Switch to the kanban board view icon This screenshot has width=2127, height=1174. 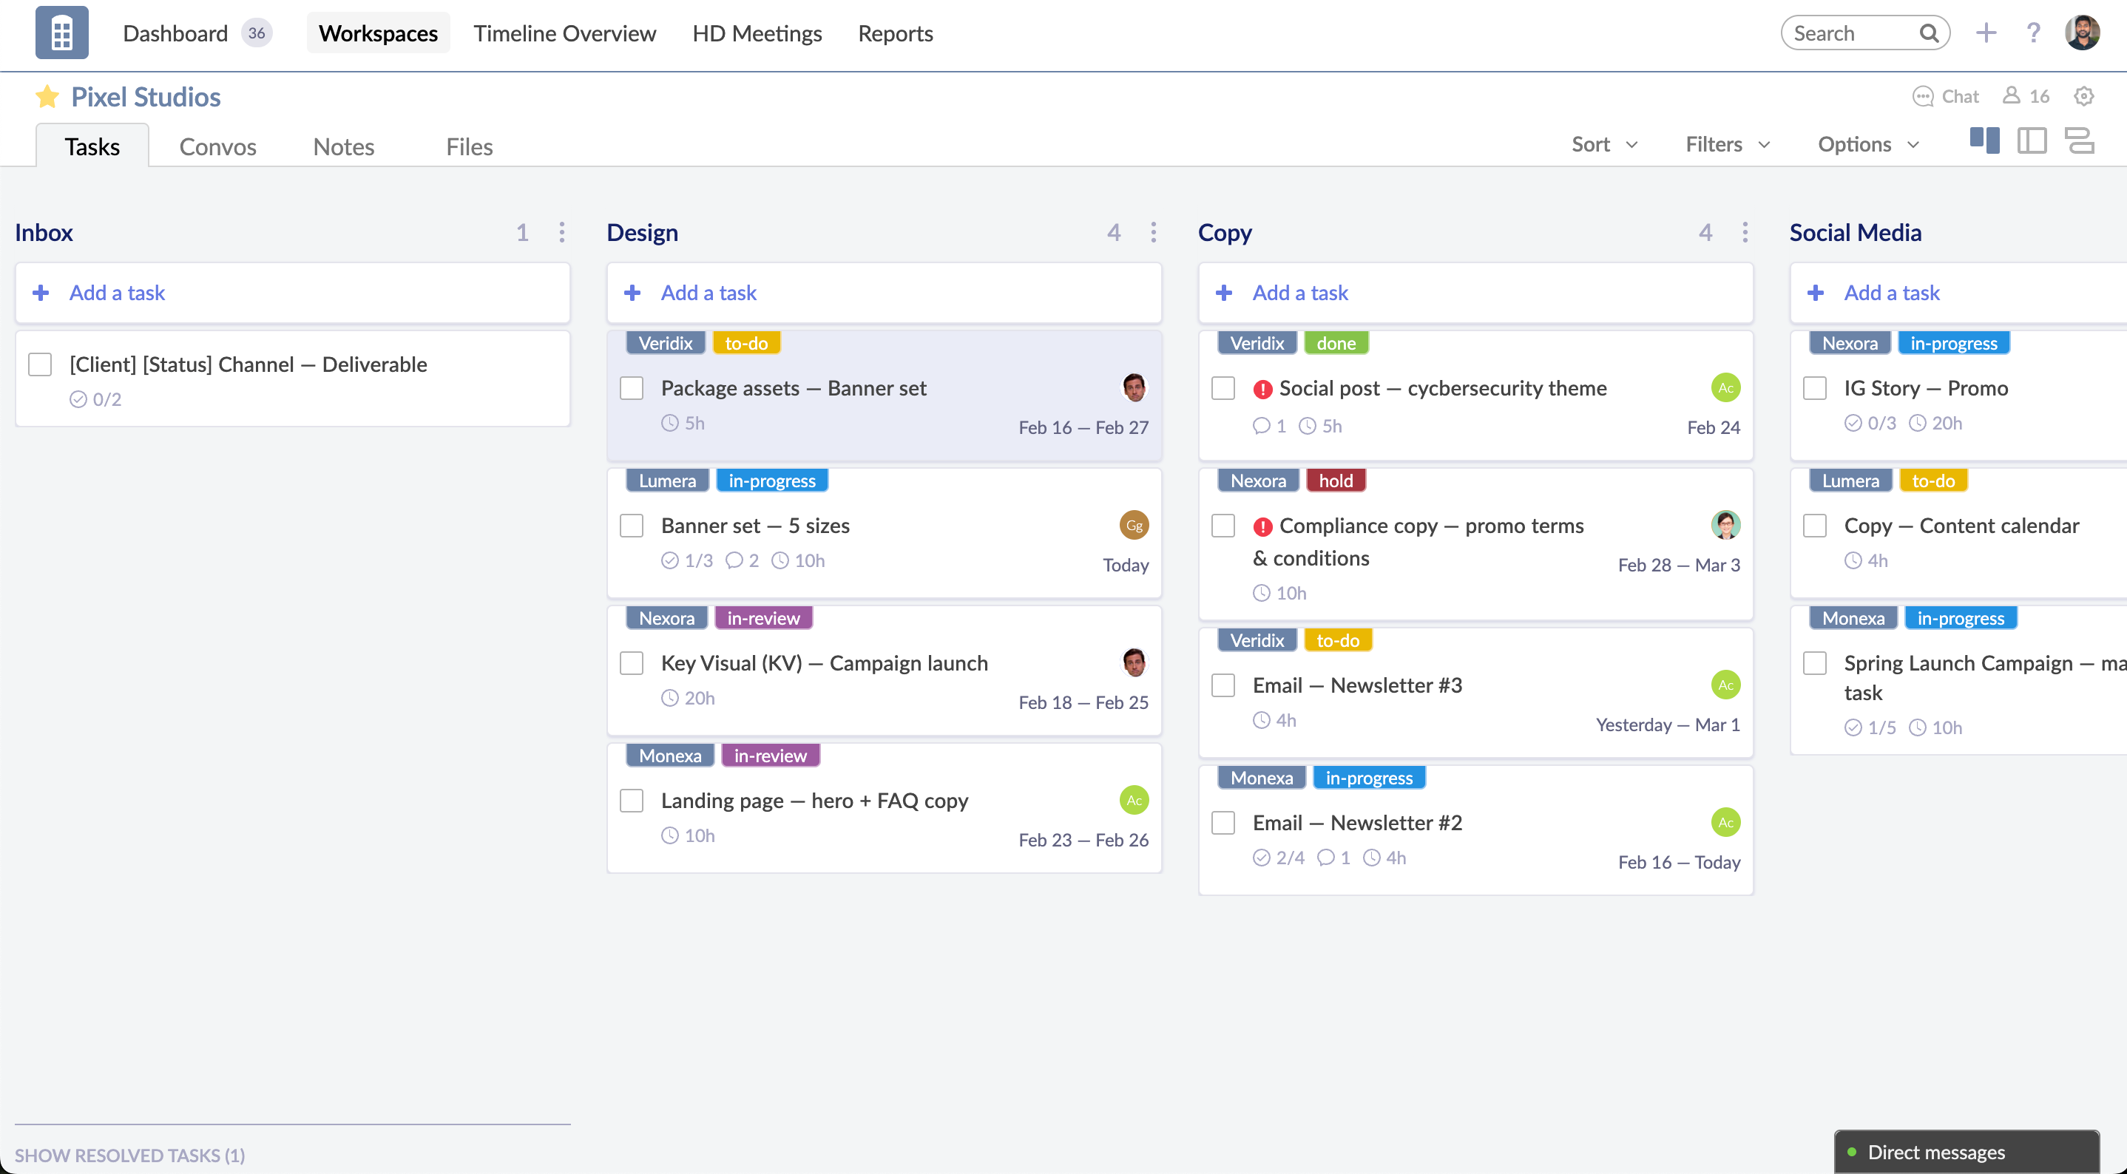[1984, 141]
